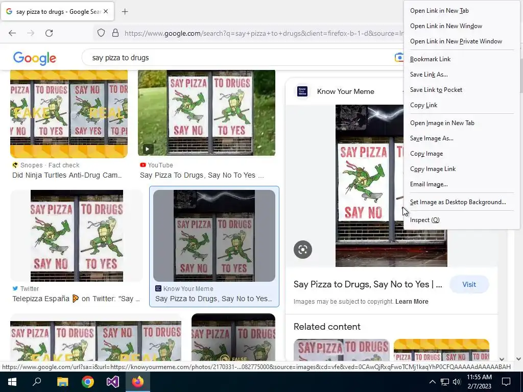Click the Firefox taskbar icon
Viewport: 523px width, 392px height.
[138, 382]
